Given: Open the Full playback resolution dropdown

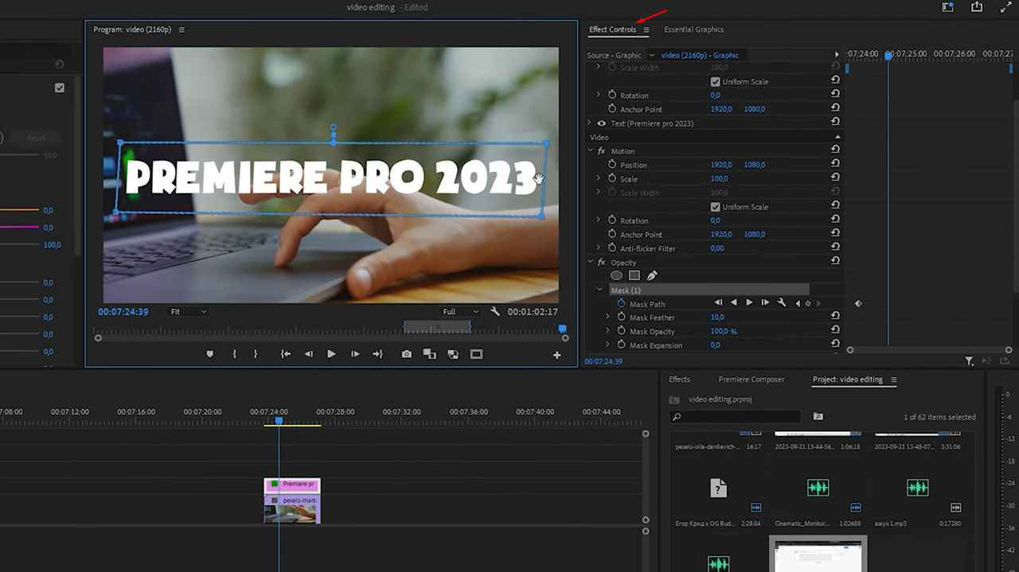Looking at the screenshot, I should [461, 312].
